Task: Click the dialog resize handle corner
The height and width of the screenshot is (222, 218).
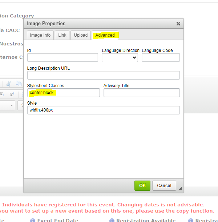Action: 180,188
